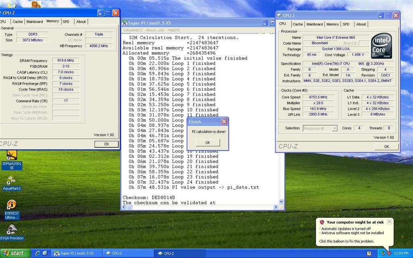Open the Help(H) menu in Super PI
This screenshot has width=413, height=258.
[x=173, y=30]
